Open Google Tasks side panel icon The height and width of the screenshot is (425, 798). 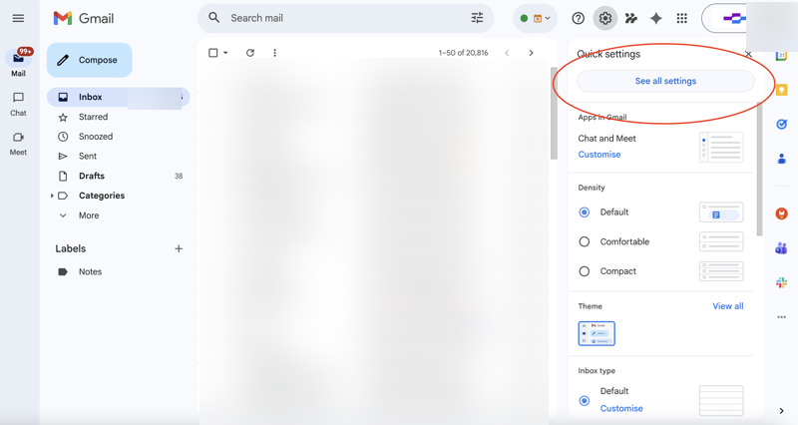782,124
